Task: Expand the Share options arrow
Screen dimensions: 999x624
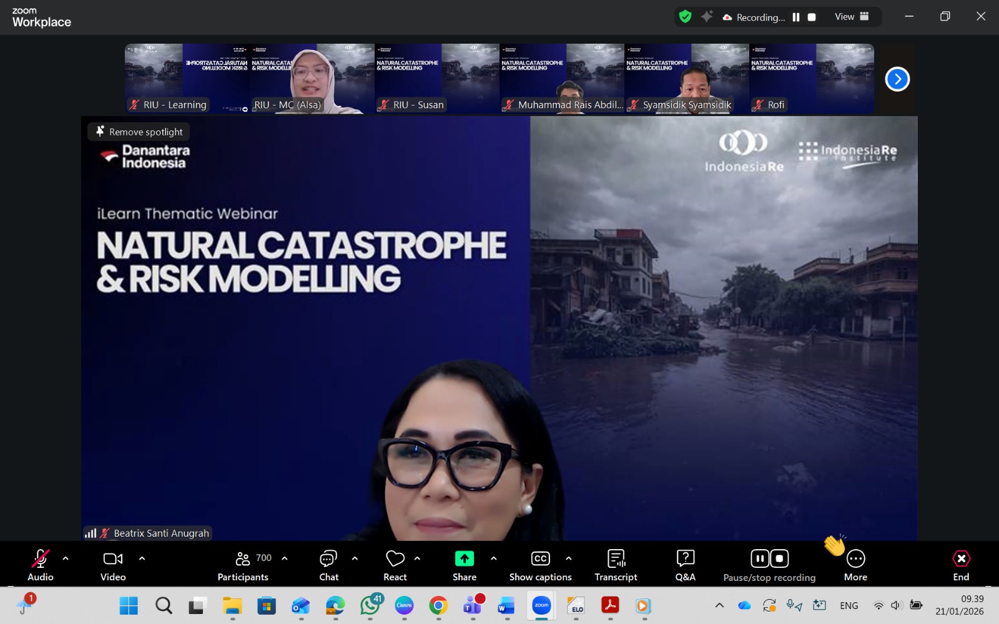Action: pyautogui.click(x=493, y=558)
